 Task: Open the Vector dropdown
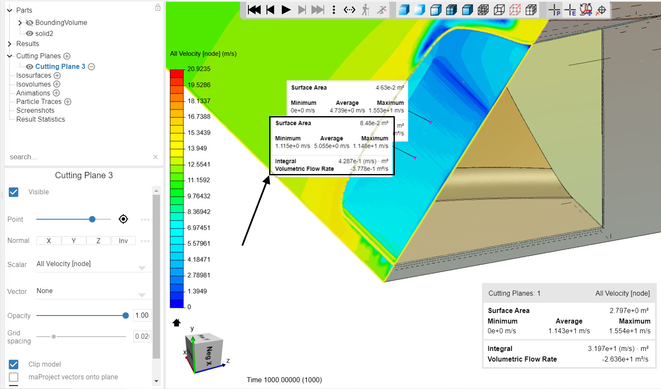coord(94,291)
